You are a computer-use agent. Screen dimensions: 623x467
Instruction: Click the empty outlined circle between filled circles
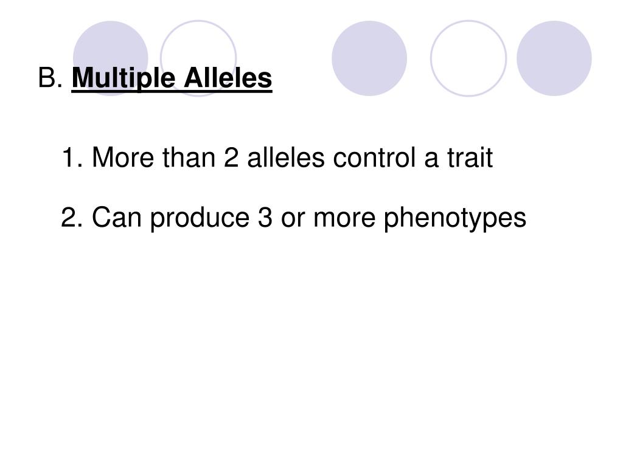click(468, 58)
